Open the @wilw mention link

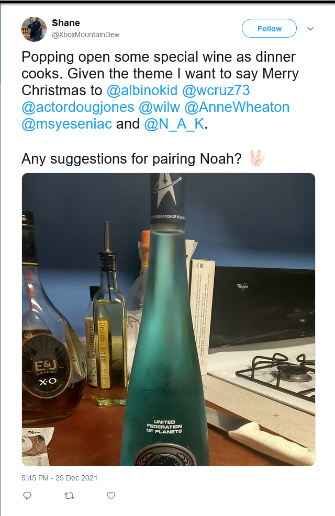[x=160, y=107]
